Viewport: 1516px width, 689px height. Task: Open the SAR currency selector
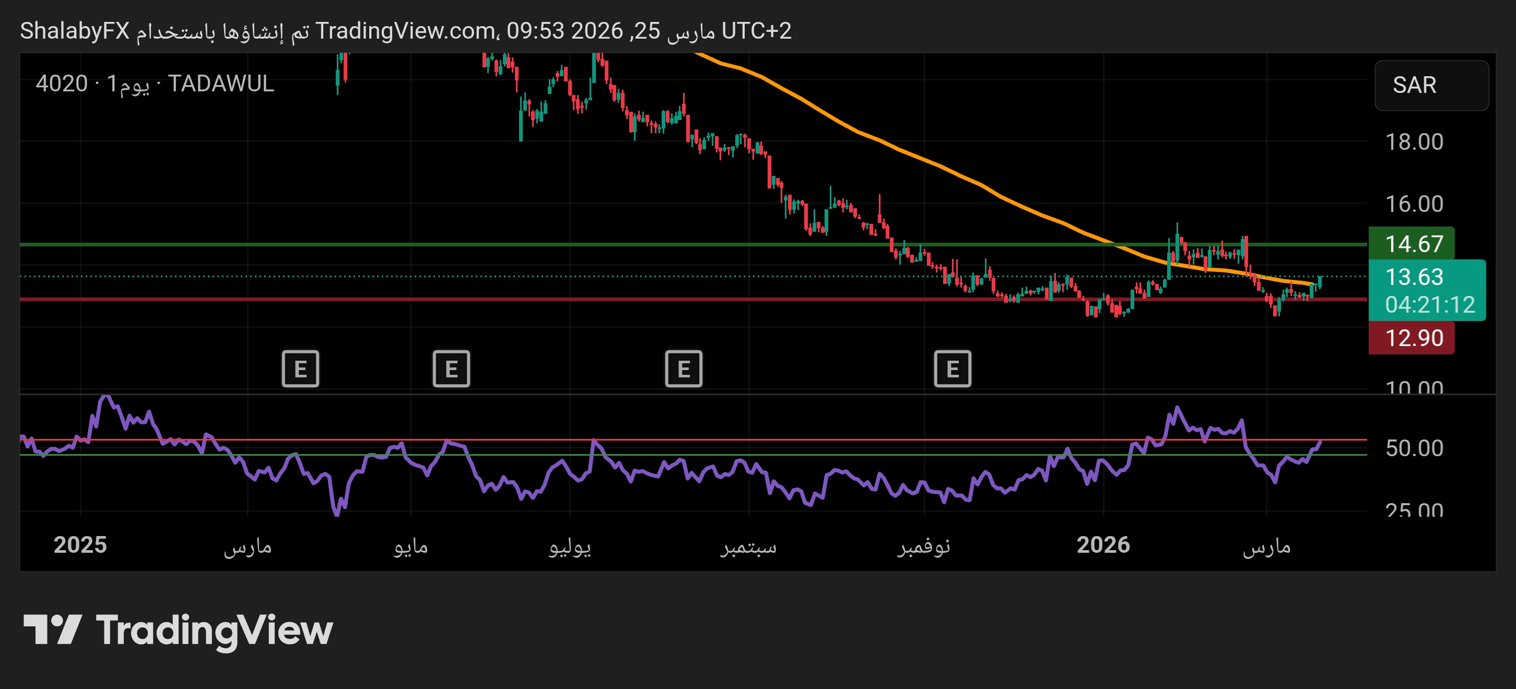[1431, 85]
